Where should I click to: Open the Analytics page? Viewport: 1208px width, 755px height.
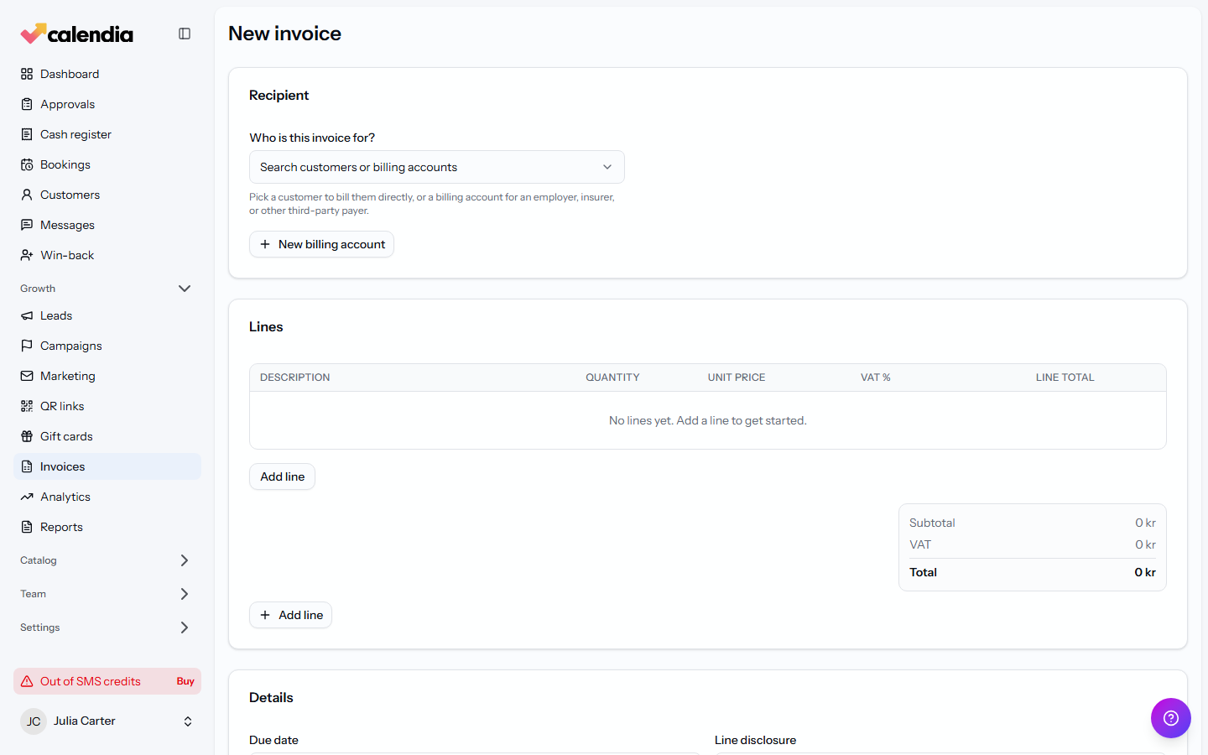tap(107, 497)
